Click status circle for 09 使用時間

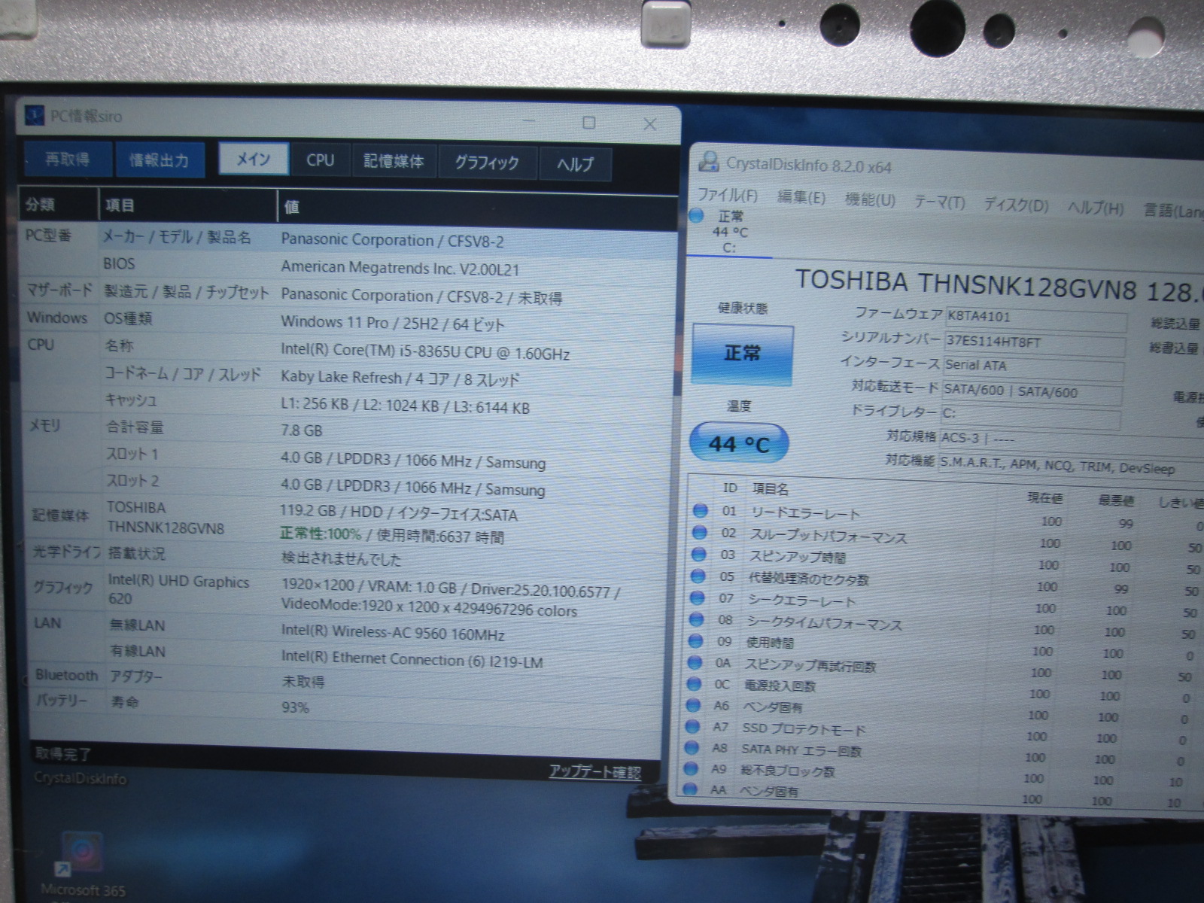(695, 641)
